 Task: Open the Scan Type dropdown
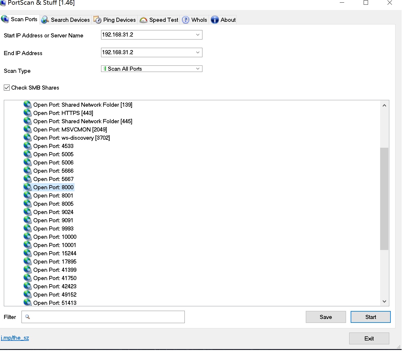(198, 69)
